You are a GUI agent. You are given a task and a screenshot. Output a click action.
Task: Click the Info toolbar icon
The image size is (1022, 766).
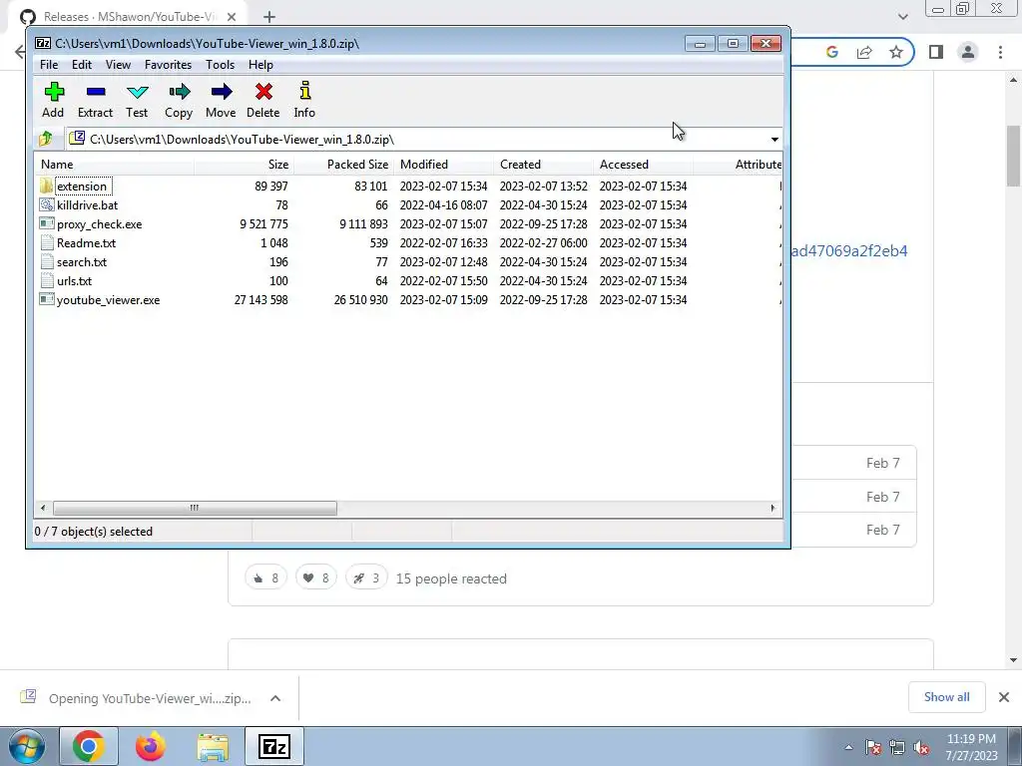click(304, 91)
